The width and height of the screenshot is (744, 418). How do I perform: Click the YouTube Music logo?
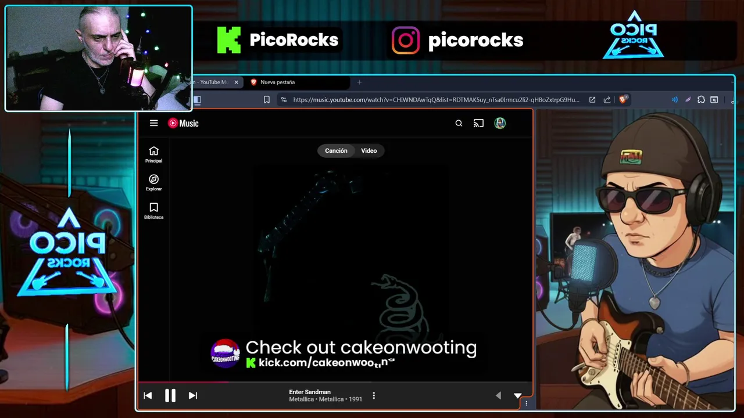click(183, 123)
